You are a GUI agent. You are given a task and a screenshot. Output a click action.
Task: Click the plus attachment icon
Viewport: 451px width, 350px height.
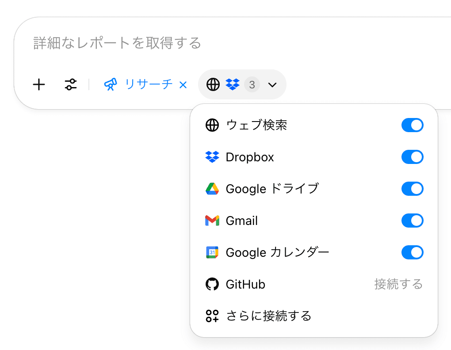point(39,84)
